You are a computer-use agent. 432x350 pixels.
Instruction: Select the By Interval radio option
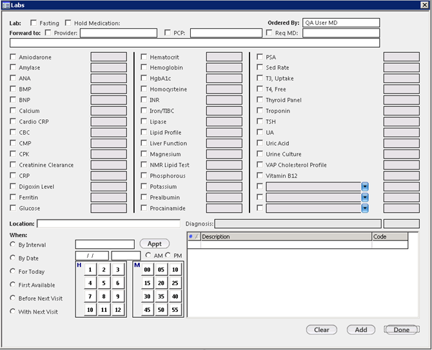pos(13,244)
